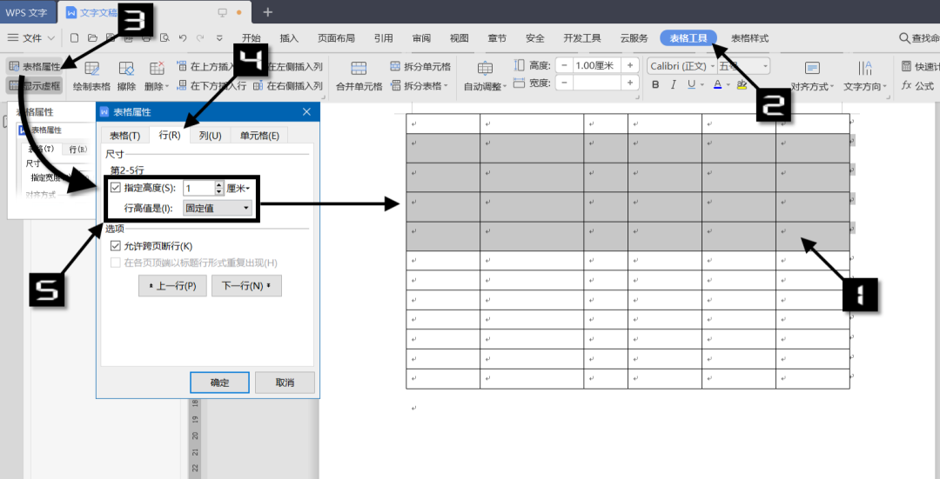
Task: Switch to 单元格(E) tab in dialog
Action: pyautogui.click(x=259, y=136)
